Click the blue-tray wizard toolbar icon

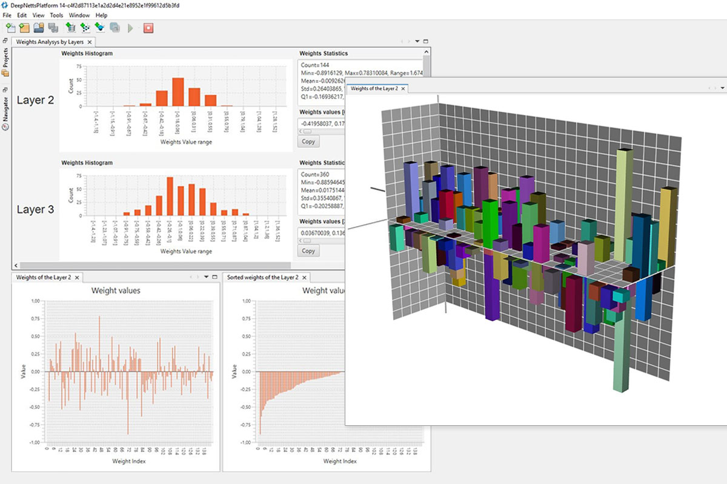click(99, 28)
